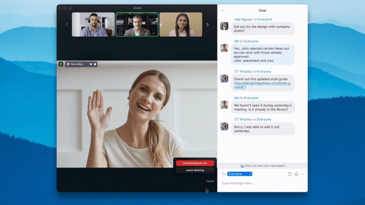Pause the recording
The width and height of the screenshot is (365, 205).
coord(91,64)
